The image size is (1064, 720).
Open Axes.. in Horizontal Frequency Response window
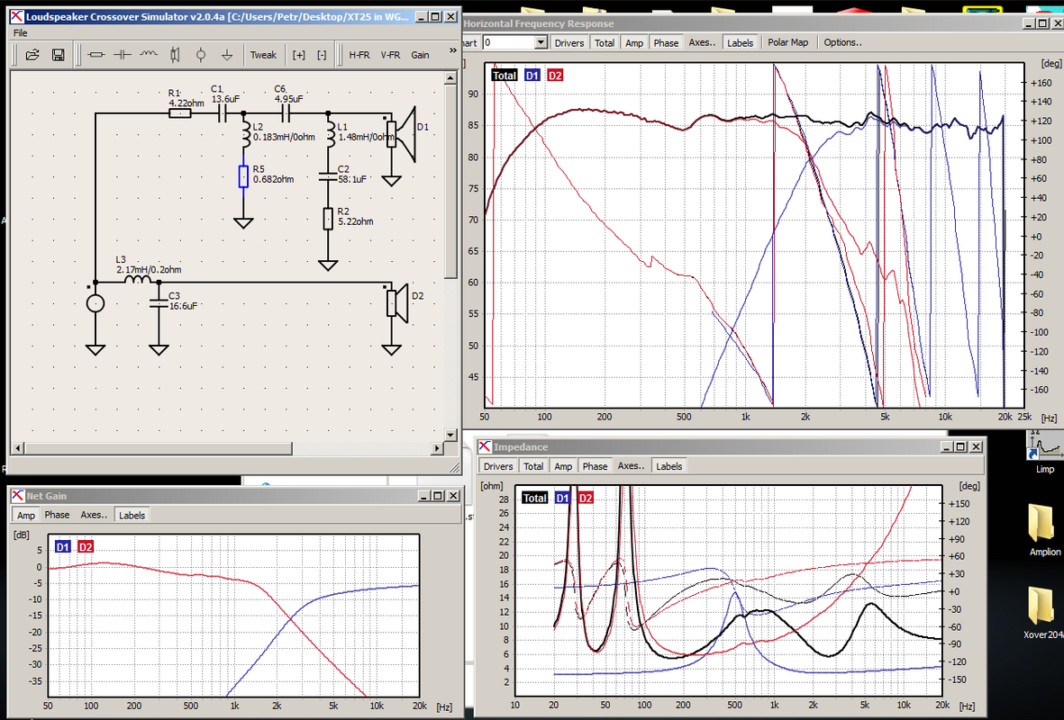click(x=702, y=42)
